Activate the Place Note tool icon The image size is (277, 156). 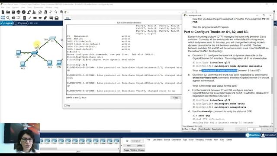tap(25, 18)
